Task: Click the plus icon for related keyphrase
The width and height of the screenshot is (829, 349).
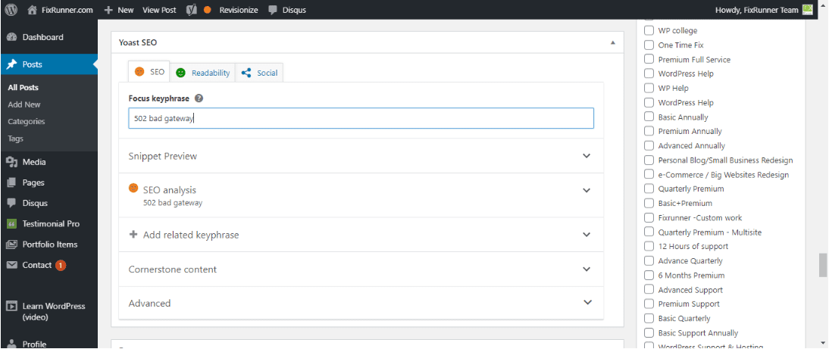Action: tap(133, 235)
